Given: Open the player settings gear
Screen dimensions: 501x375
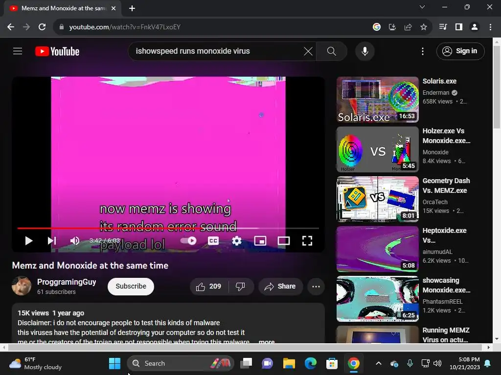Looking at the screenshot, I should click(236, 241).
